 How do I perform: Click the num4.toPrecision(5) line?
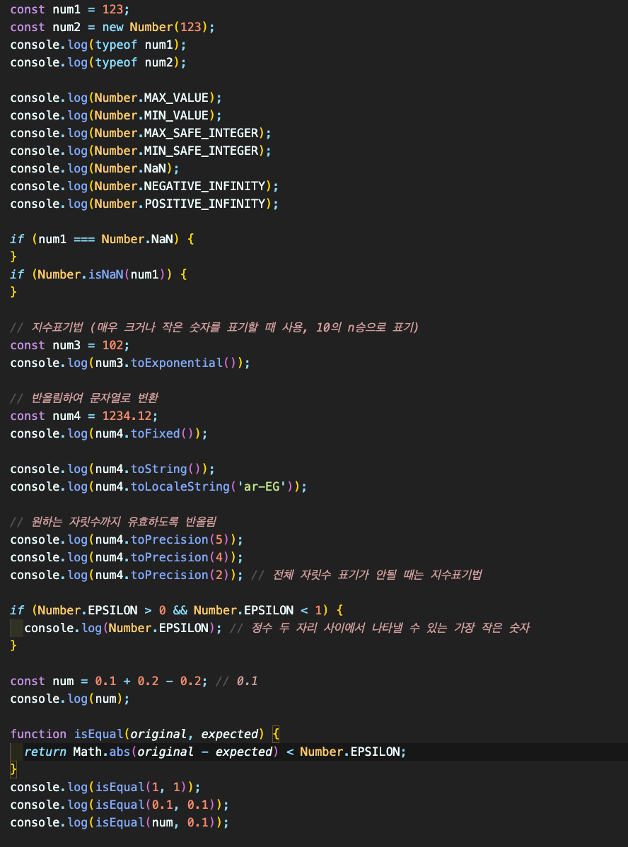[127, 539]
